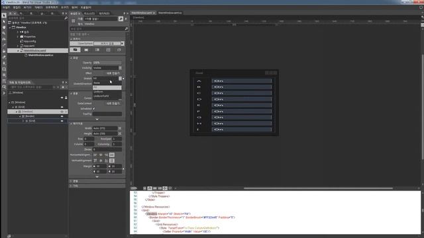Set vertical alignment to Center

pyautogui.click(x=101, y=161)
